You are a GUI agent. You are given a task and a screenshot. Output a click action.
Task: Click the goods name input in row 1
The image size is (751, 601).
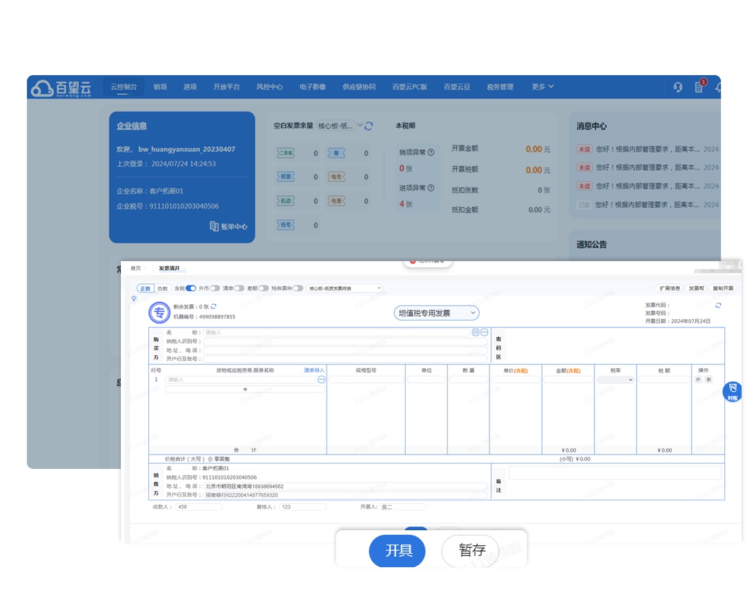click(241, 379)
